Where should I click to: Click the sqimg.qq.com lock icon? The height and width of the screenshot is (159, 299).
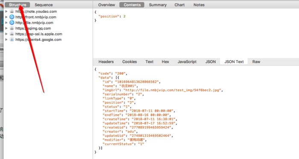click(12, 28)
